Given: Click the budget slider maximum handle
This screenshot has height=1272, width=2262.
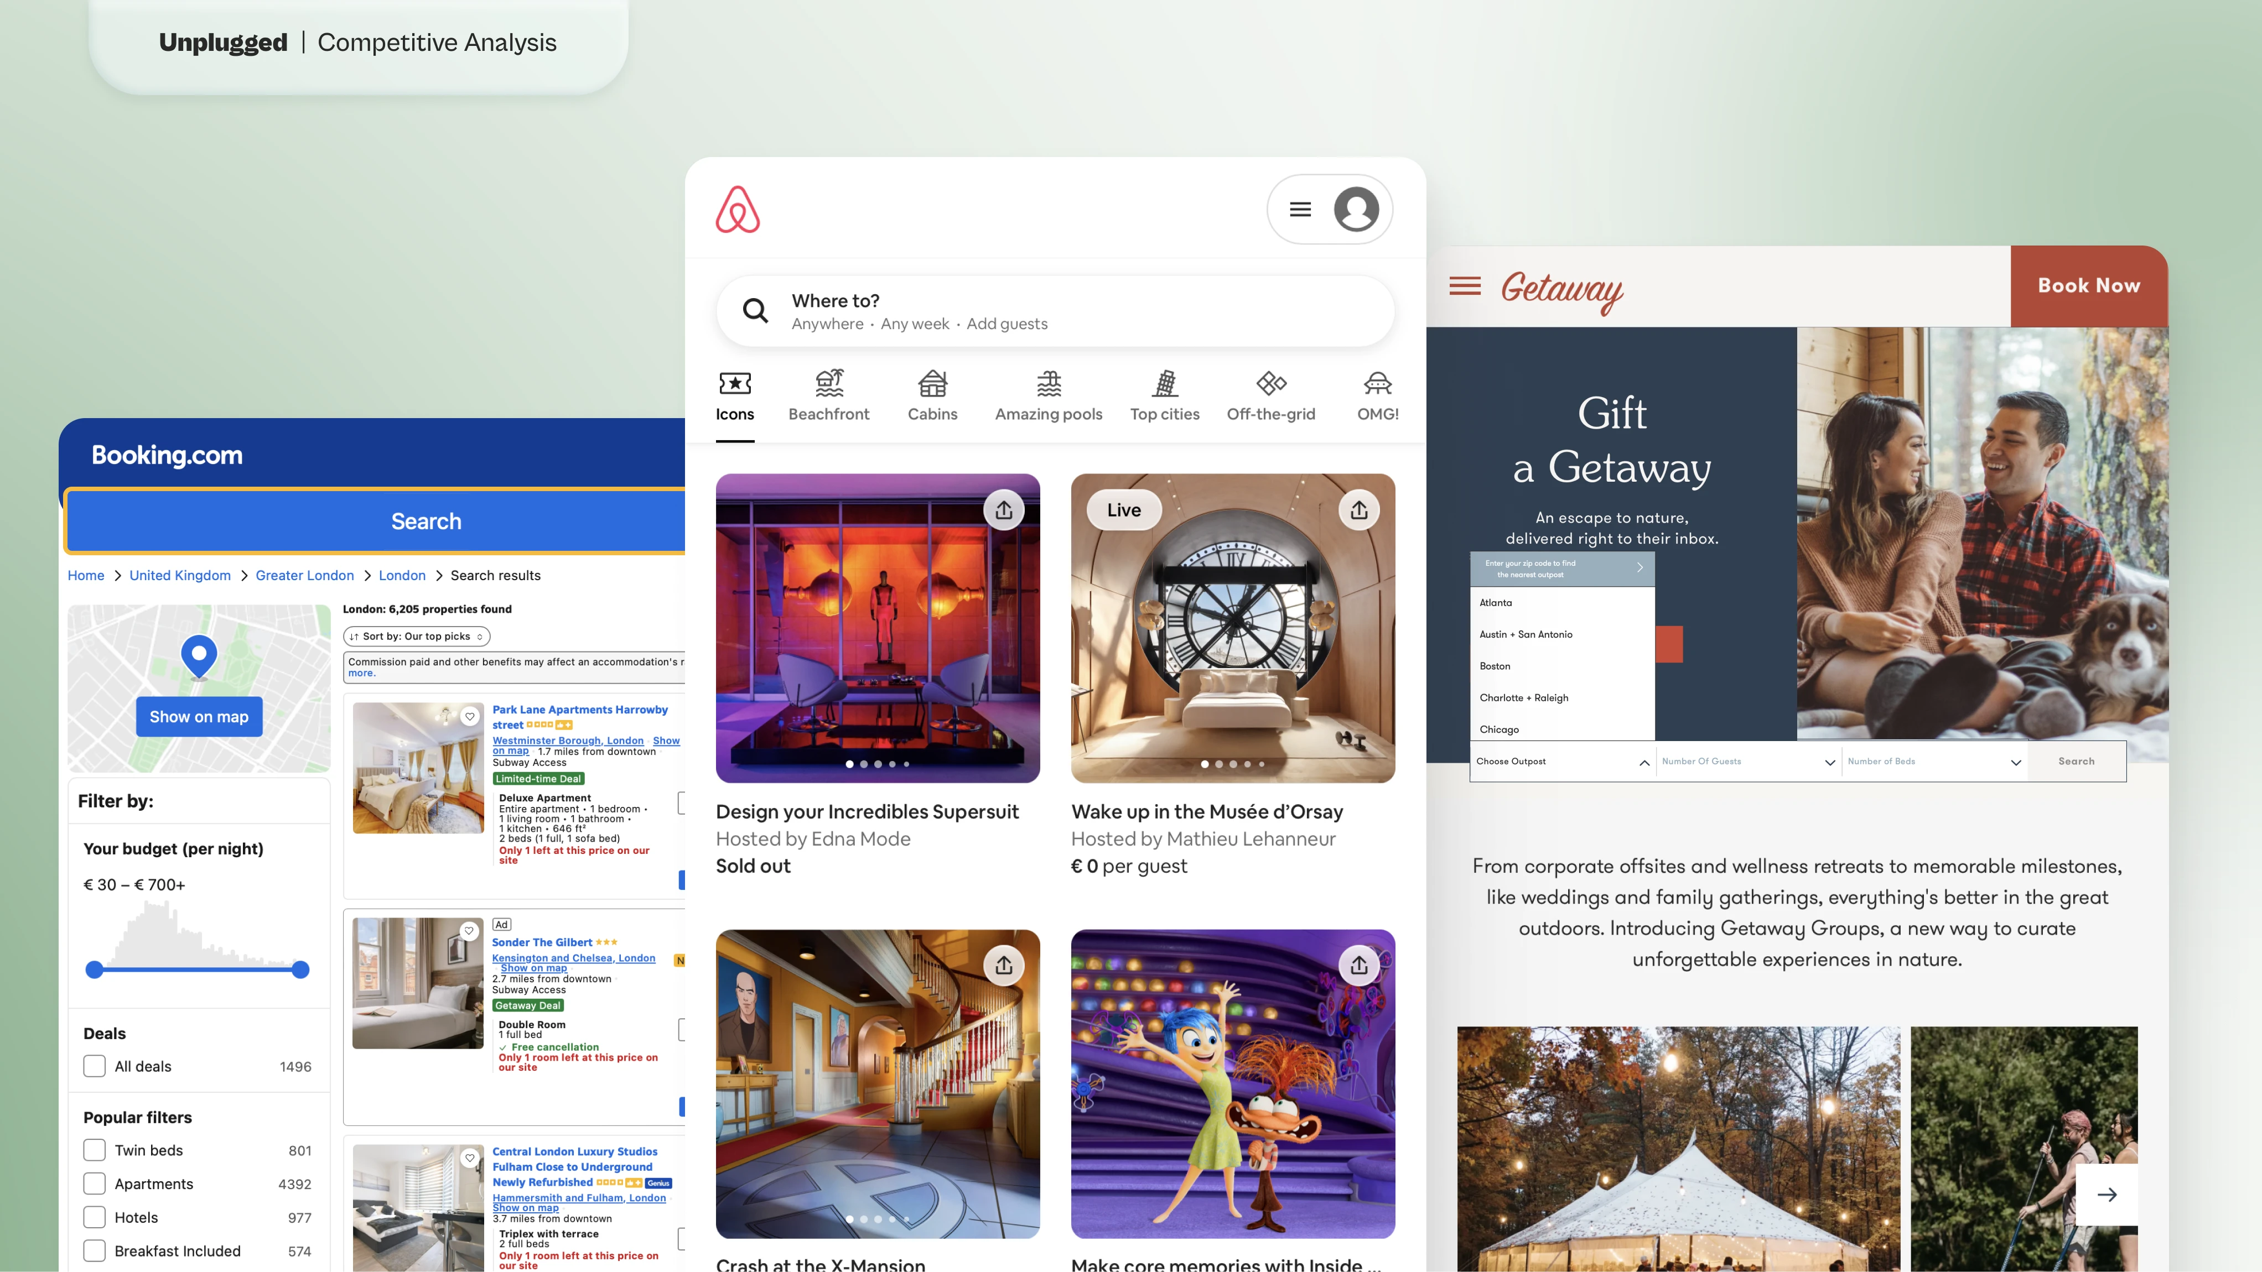Looking at the screenshot, I should (x=300, y=969).
